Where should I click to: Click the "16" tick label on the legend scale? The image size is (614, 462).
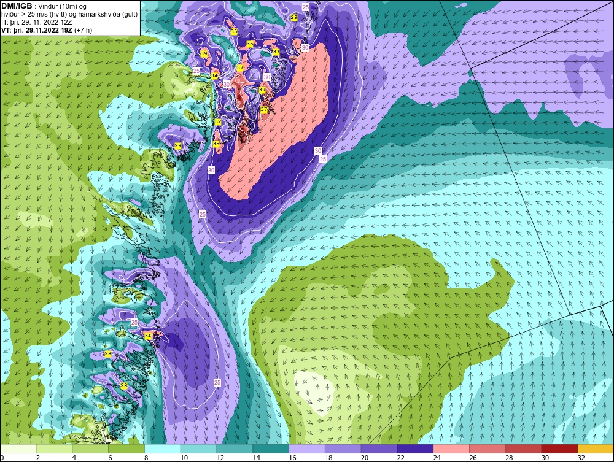click(292, 458)
